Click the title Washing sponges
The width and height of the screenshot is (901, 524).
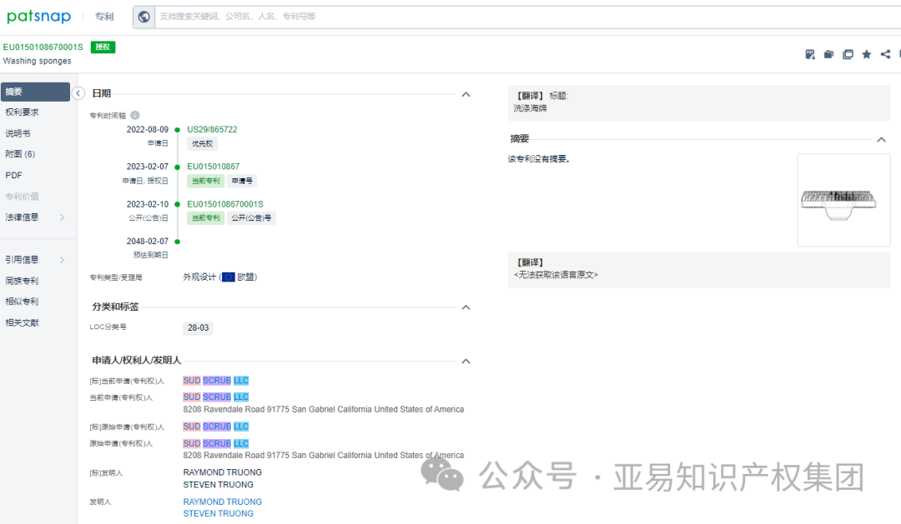[x=38, y=61]
